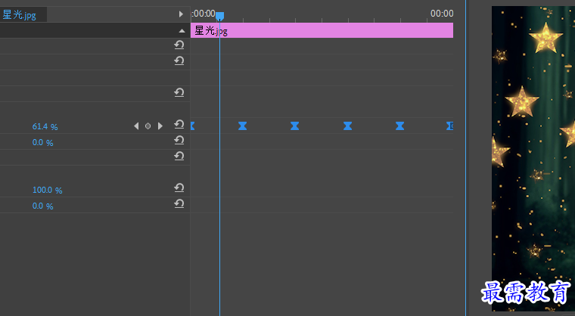
Task: Reset the parameter with the upper 0.0 % value
Action: point(179,140)
